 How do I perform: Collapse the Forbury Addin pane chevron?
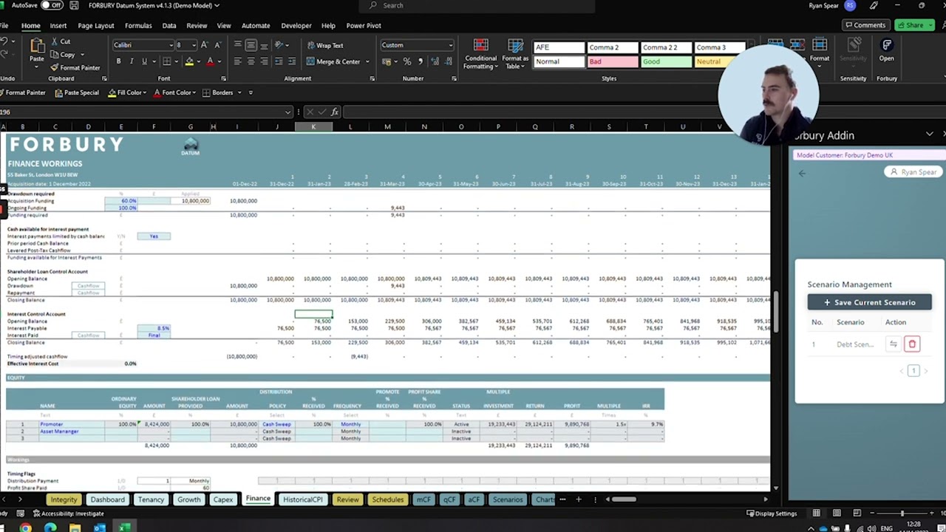pos(930,135)
